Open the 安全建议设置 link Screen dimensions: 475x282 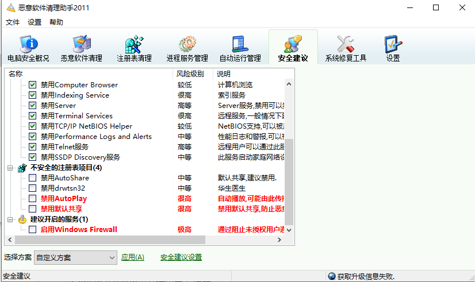click(181, 257)
